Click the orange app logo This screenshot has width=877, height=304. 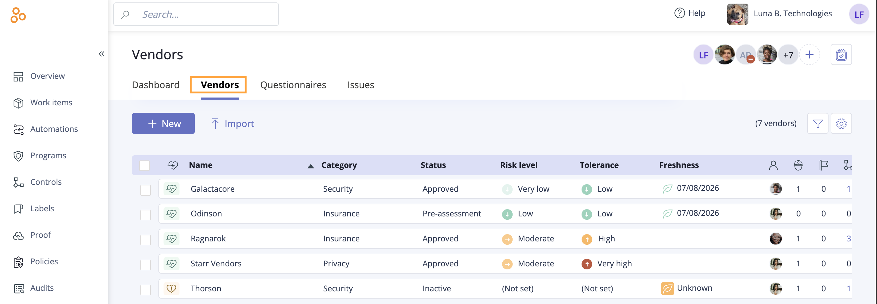tap(18, 15)
